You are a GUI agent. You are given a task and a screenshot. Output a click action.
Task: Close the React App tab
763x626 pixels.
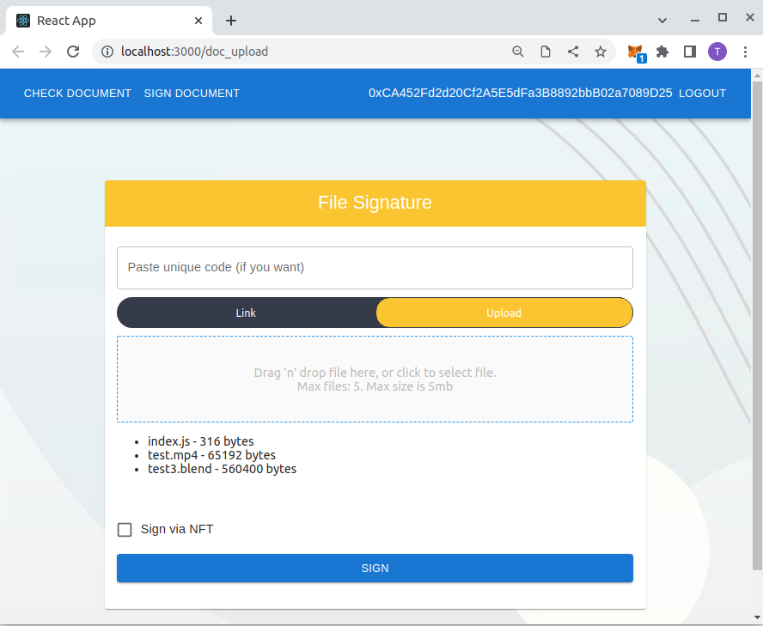pos(198,21)
